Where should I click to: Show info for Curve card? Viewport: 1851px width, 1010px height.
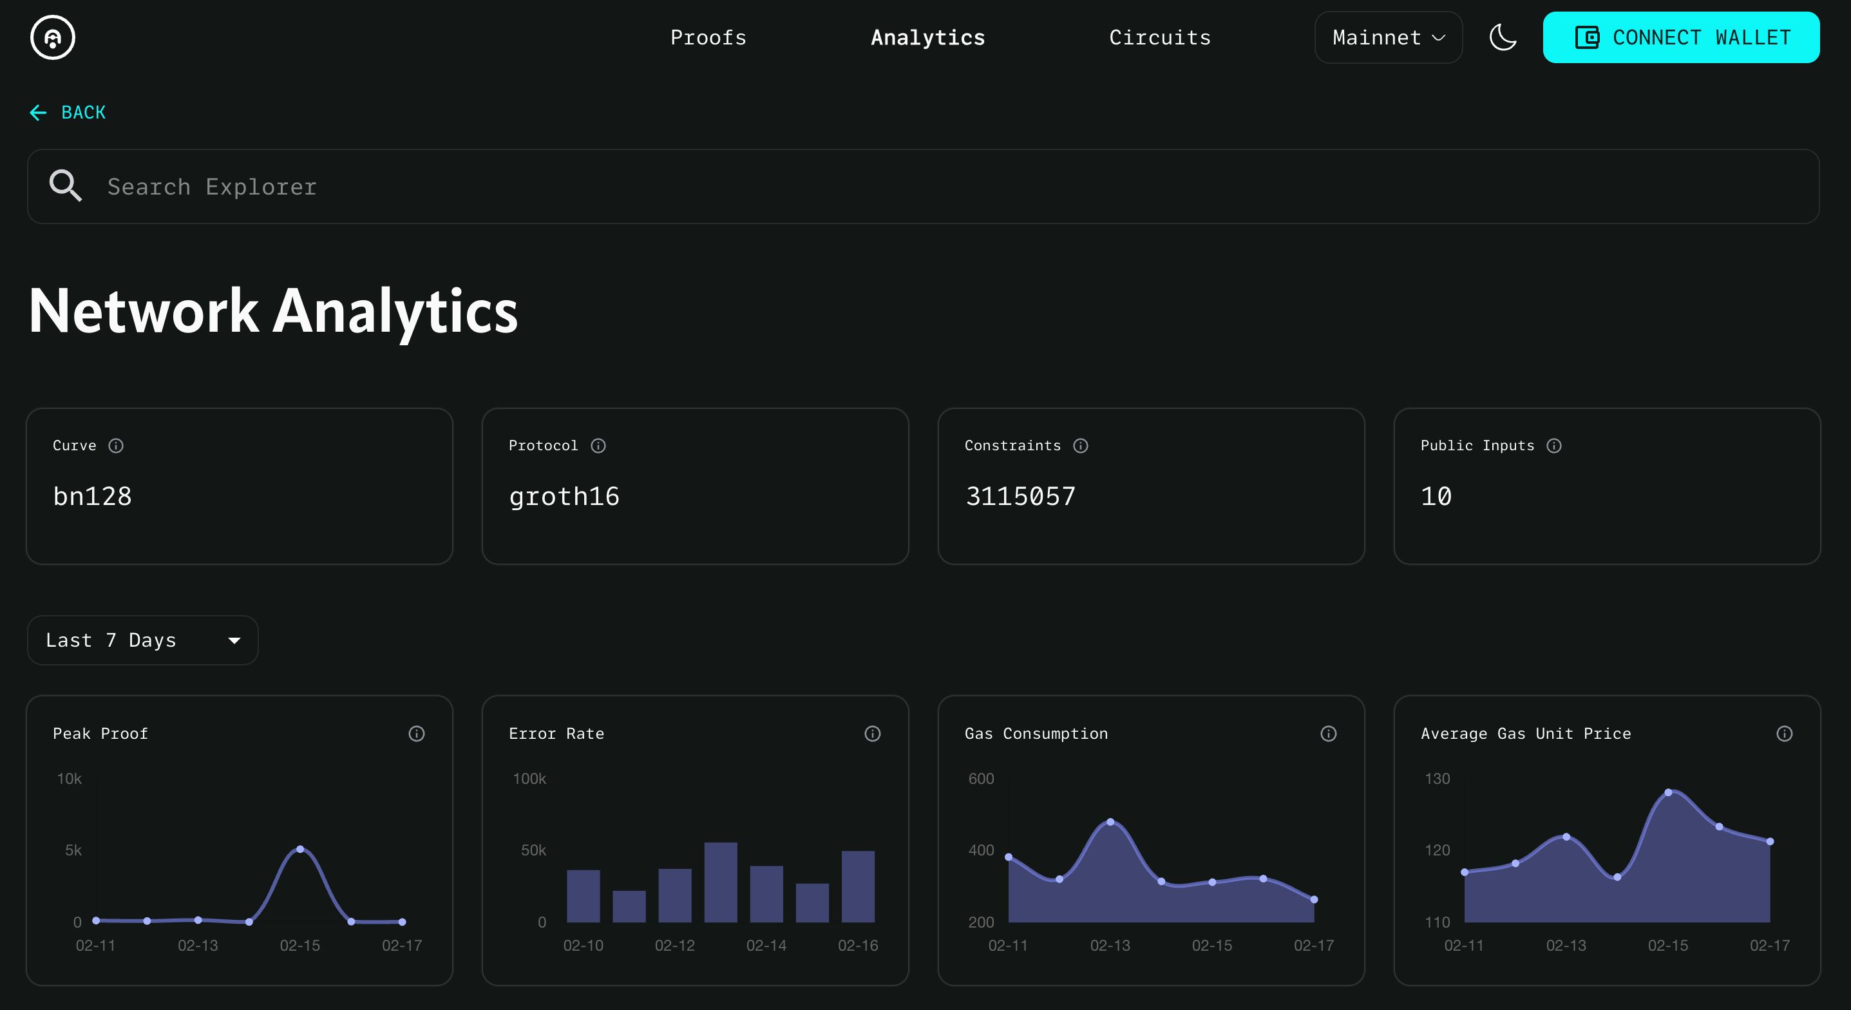[x=116, y=446]
